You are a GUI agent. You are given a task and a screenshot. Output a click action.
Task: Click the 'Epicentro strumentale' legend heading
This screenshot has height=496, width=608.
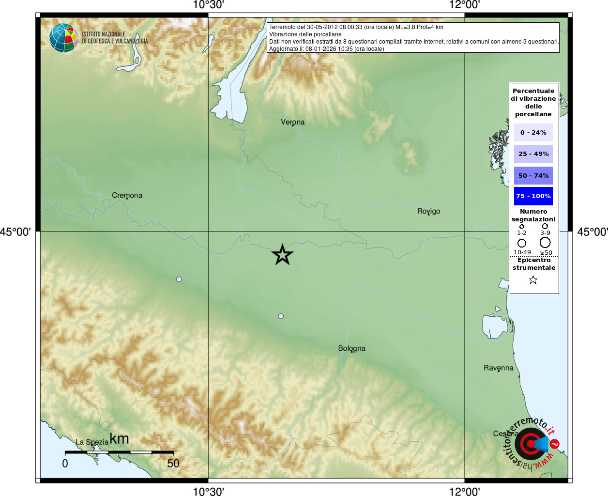(534, 264)
